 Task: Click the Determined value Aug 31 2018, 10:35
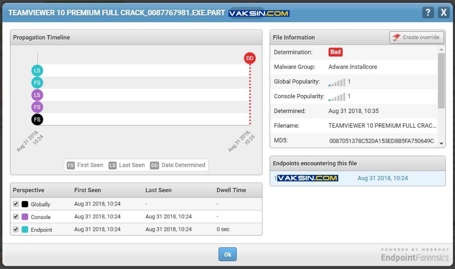[353, 111]
